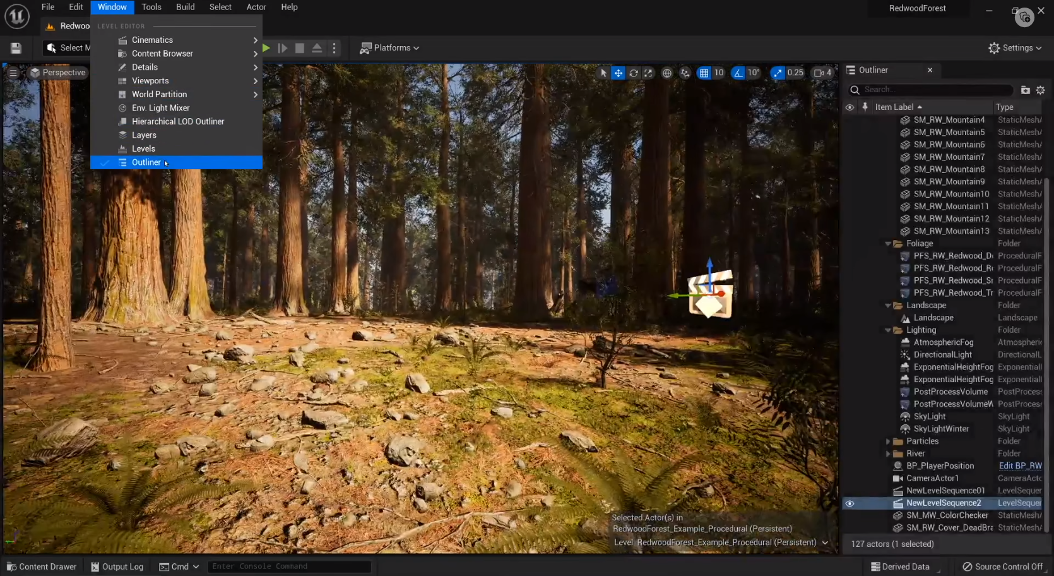Toggle grid snapping in the viewport
1054x576 pixels.
pos(704,73)
